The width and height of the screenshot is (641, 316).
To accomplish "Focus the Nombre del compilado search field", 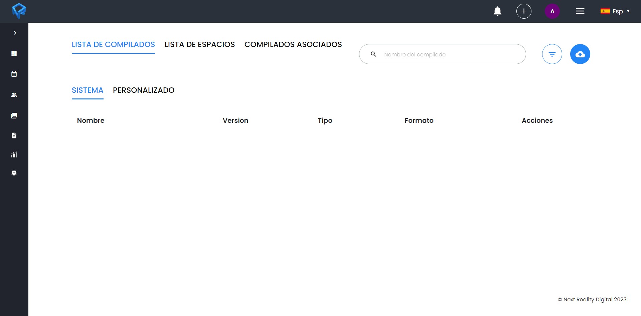I will pos(442,54).
